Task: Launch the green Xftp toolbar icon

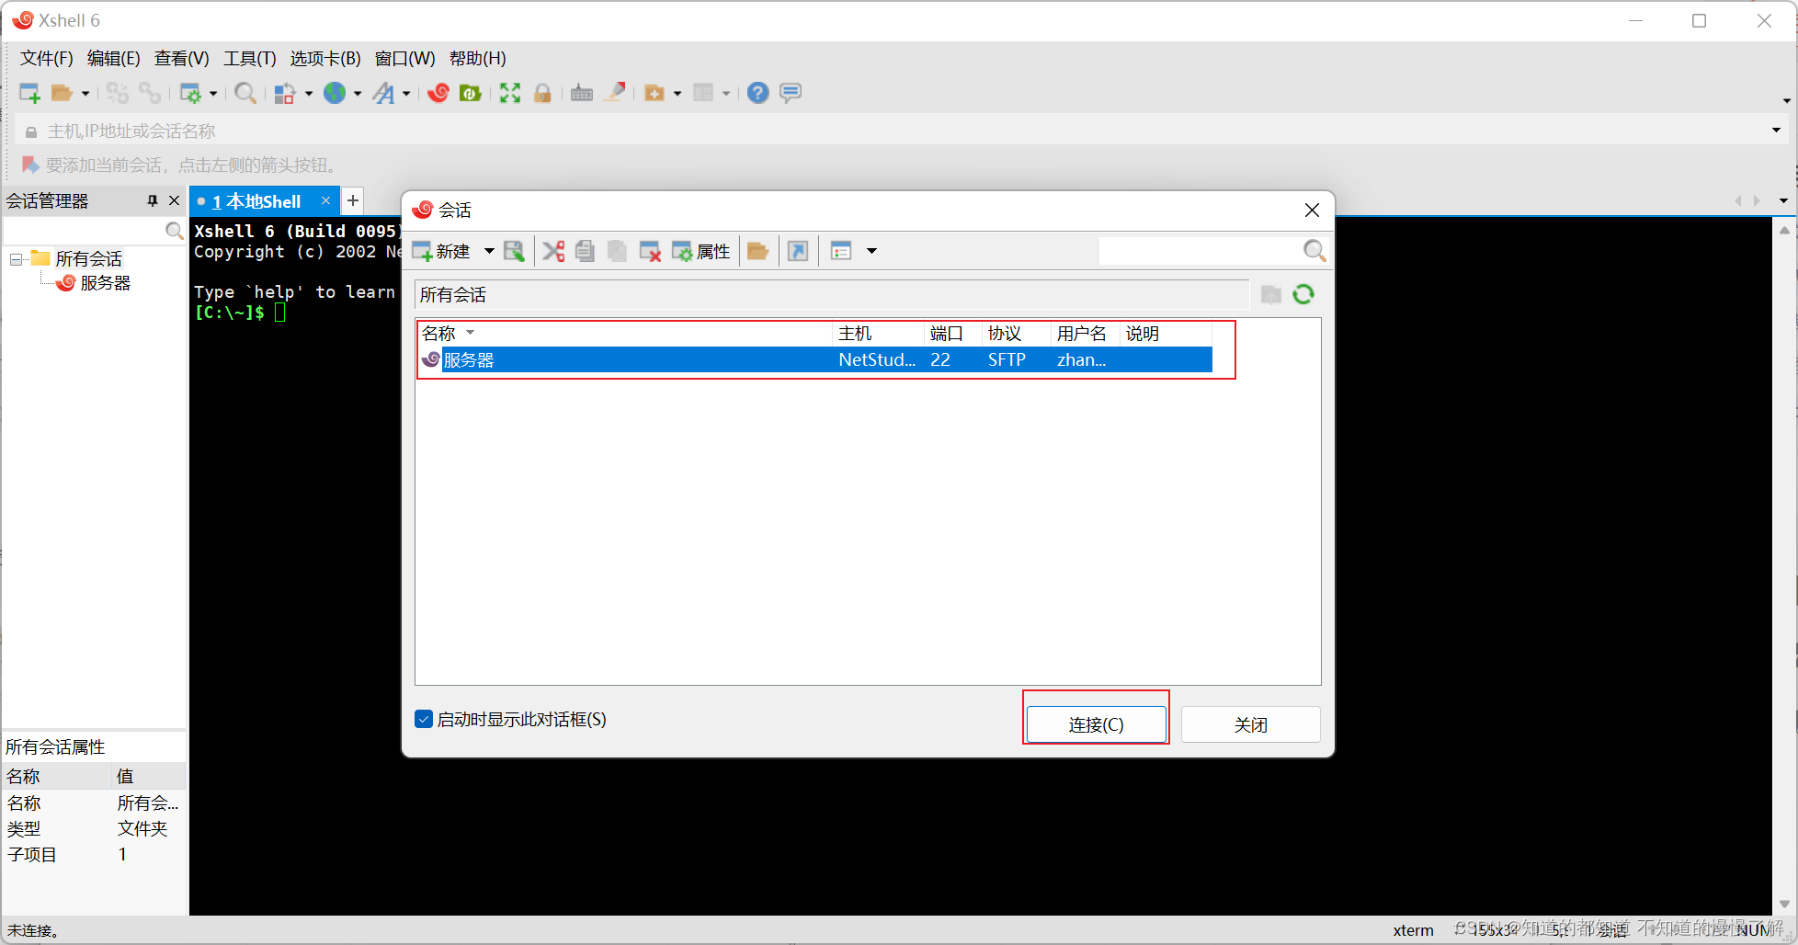Action: 471,93
